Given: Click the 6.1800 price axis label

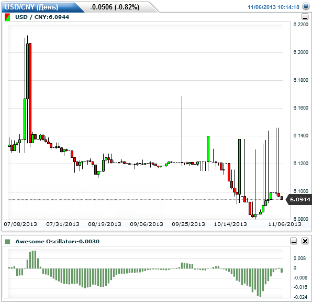Looking at the screenshot, I should (x=300, y=80).
